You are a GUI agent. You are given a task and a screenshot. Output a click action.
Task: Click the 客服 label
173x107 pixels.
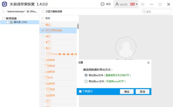[x=108, y=4]
